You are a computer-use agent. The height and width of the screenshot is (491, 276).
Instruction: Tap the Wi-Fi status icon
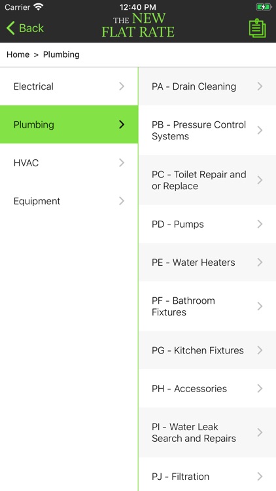coord(39,7)
